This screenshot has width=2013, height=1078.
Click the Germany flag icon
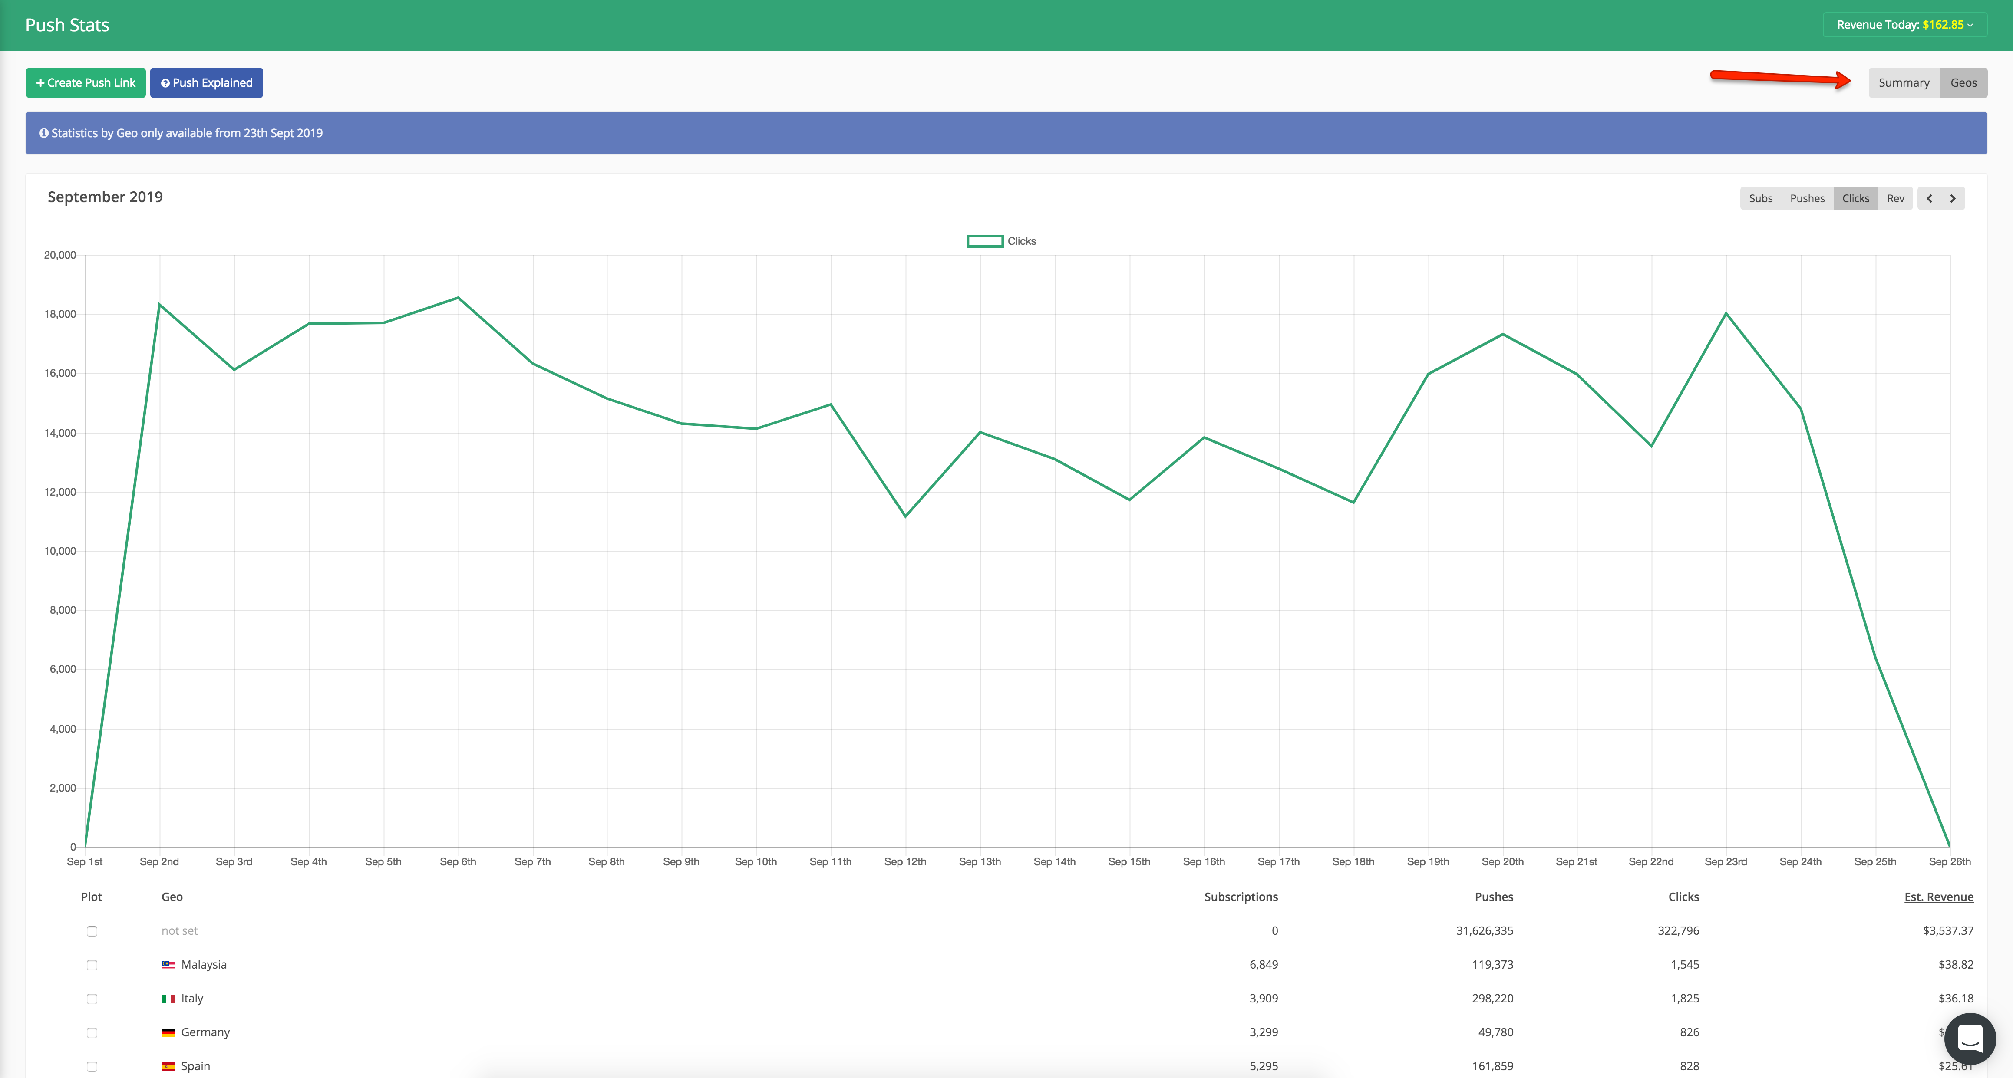(x=168, y=1033)
